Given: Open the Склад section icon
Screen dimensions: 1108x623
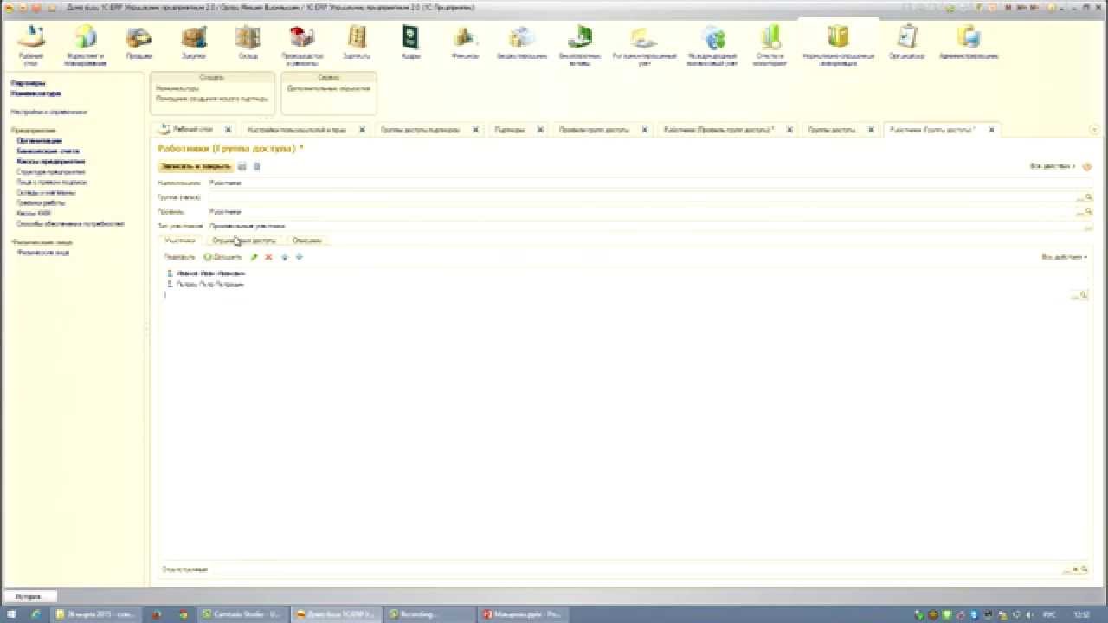Looking at the screenshot, I should (x=248, y=42).
